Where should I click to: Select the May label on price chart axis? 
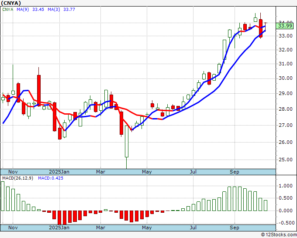tap(147, 172)
